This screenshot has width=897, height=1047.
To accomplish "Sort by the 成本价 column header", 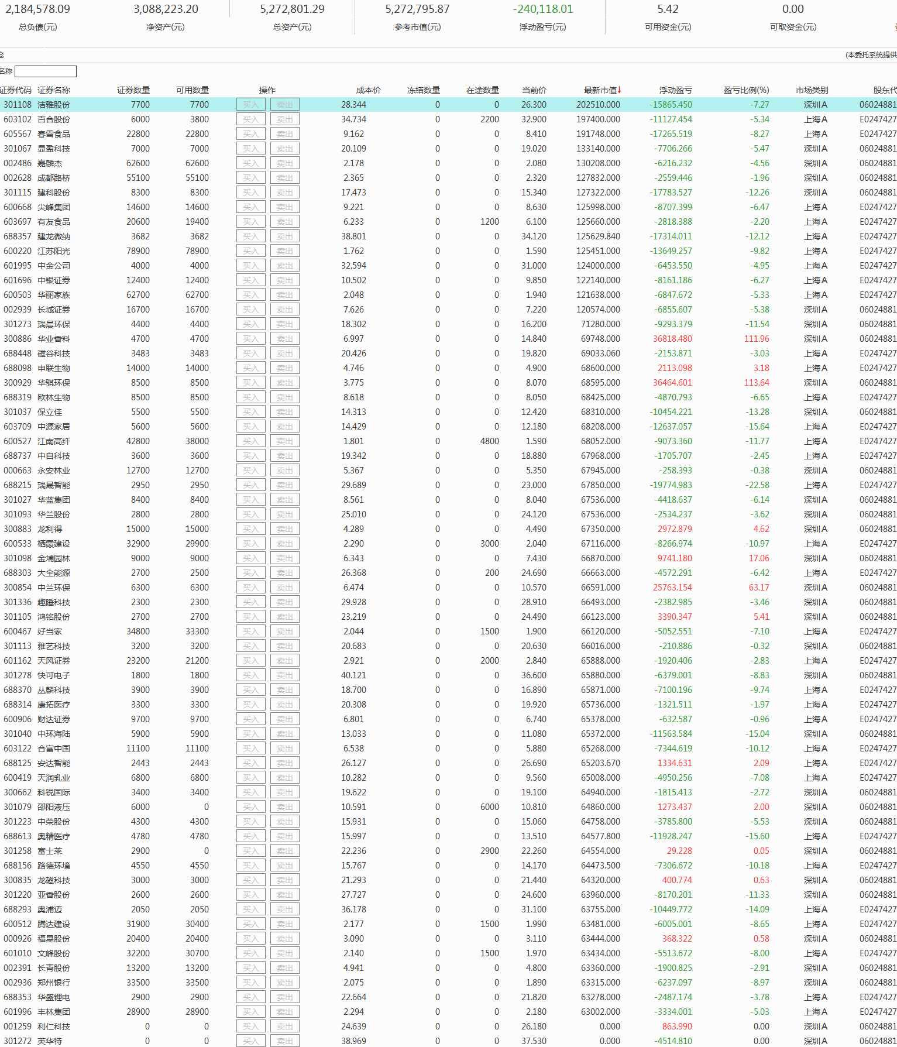I will coord(369,90).
